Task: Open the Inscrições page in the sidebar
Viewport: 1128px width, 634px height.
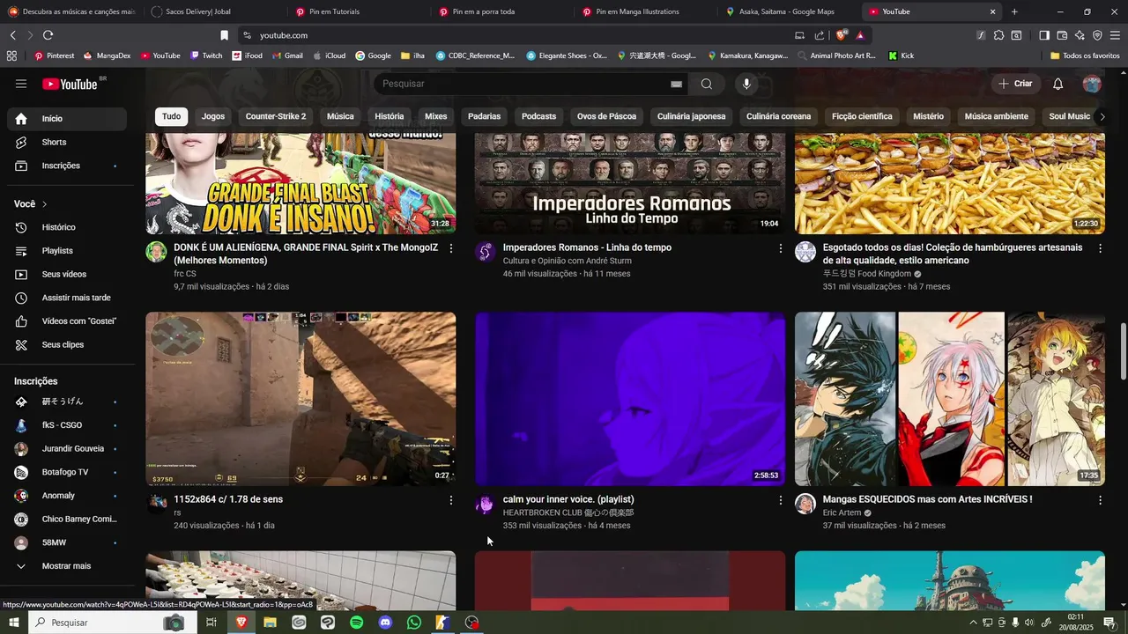Action: (x=67, y=166)
